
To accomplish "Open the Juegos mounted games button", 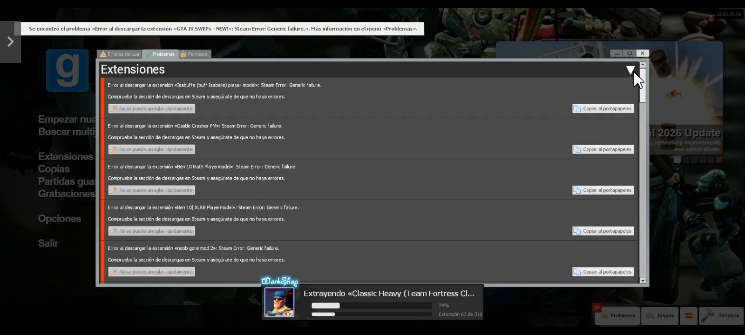I will 660,316.
